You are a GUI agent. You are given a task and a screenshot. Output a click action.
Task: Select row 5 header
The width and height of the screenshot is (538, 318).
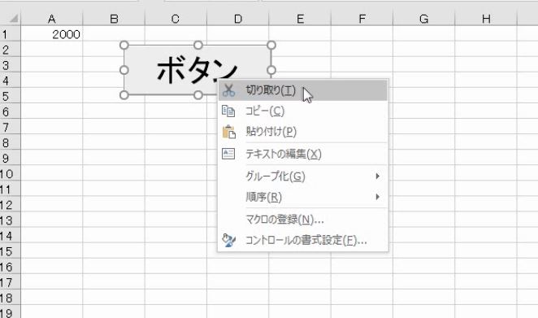(11, 96)
